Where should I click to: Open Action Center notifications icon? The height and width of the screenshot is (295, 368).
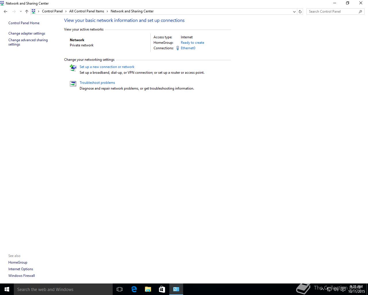343,289
